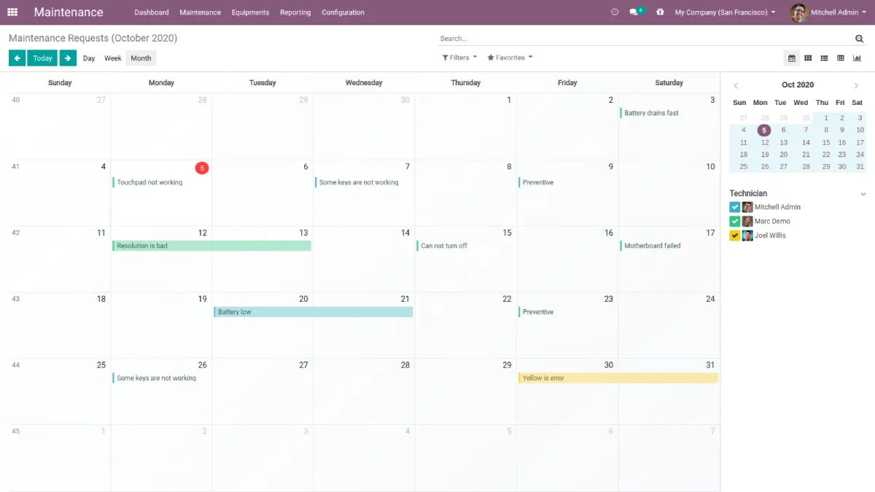
Task: Open the Filters dropdown
Action: [459, 58]
